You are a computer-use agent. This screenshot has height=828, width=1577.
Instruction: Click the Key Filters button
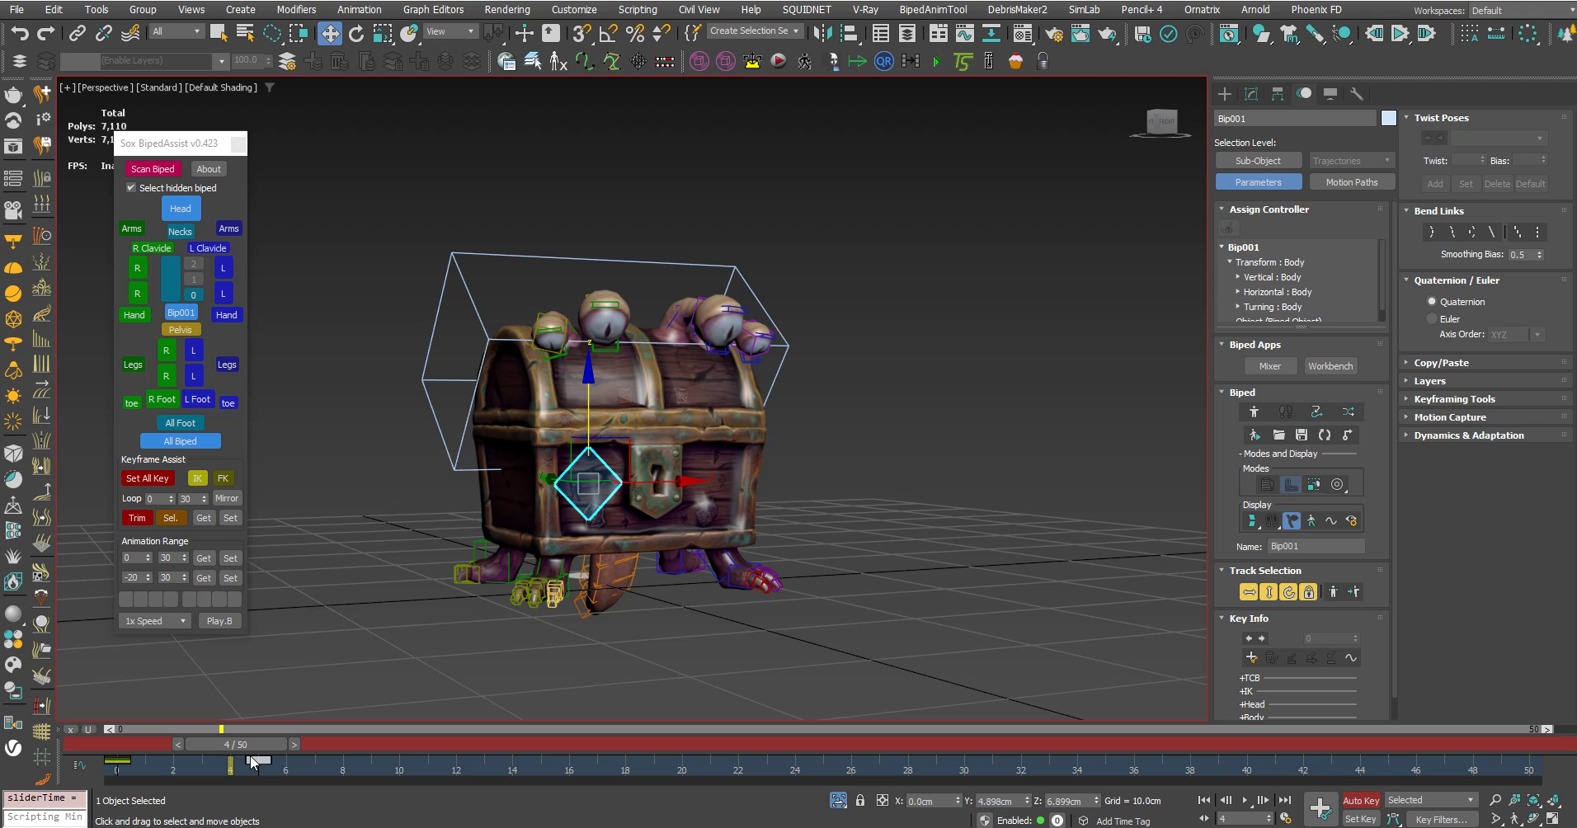1441,819
